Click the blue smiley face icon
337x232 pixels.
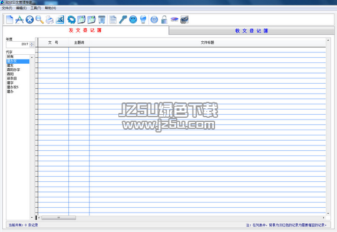133,19
